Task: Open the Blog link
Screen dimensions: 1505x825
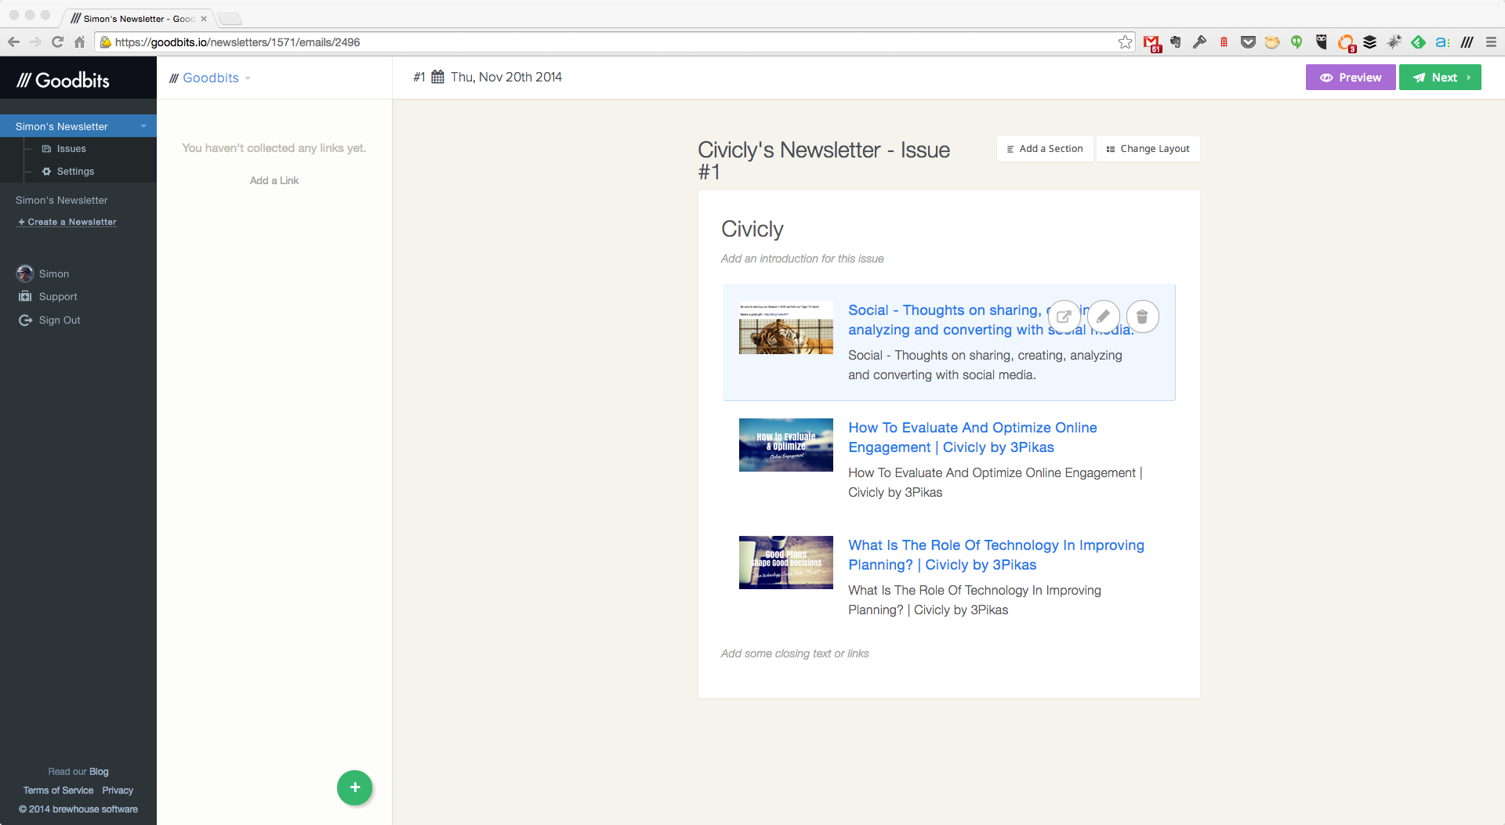Action: click(x=99, y=772)
